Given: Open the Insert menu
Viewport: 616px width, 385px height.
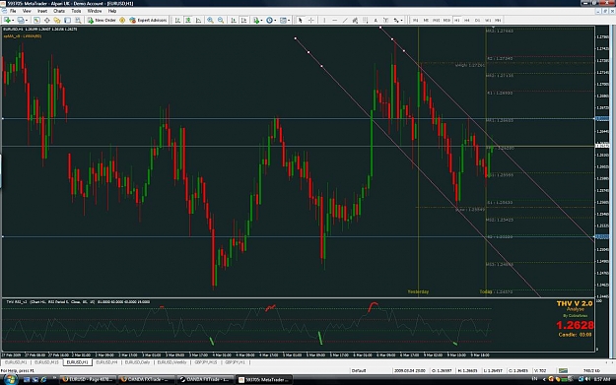Looking at the screenshot, I should tap(42, 11).
